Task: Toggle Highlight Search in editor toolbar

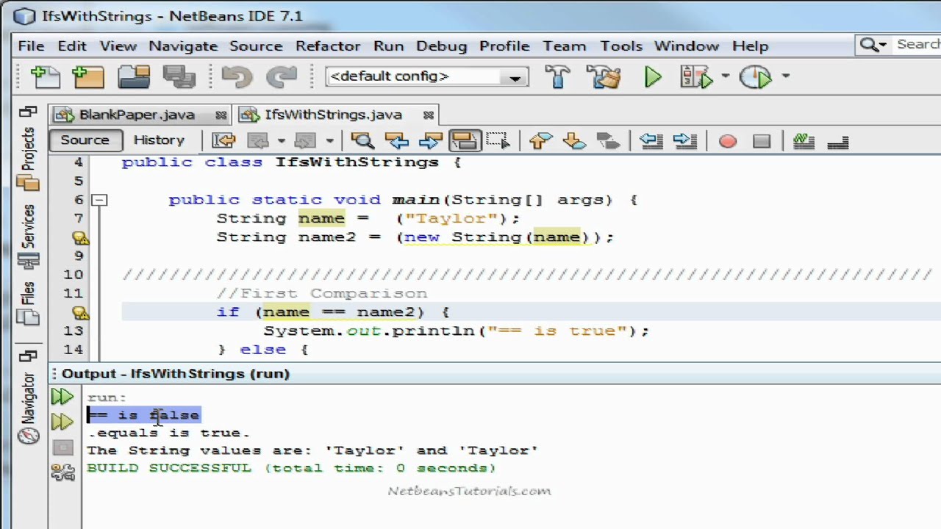Action: pyautogui.click(x=465, y=140)
